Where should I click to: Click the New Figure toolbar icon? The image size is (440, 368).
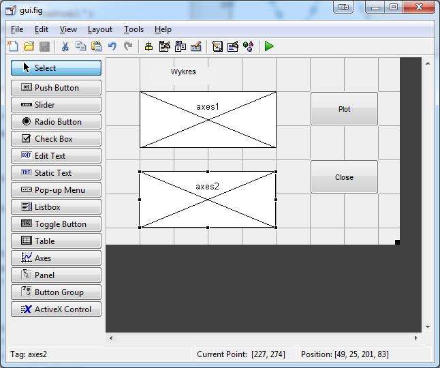coord(13,46)
